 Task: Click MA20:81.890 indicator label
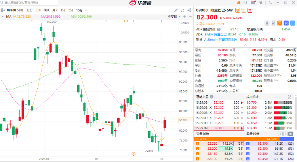pos(51,17)
